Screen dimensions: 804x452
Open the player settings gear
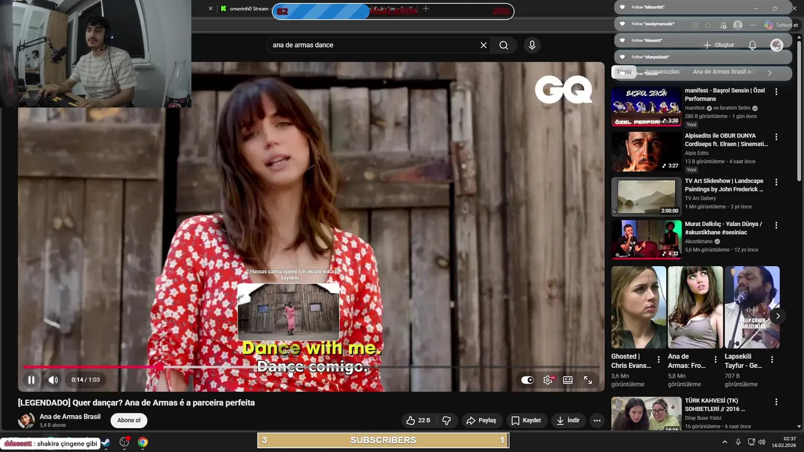click(x=548, y=380)
